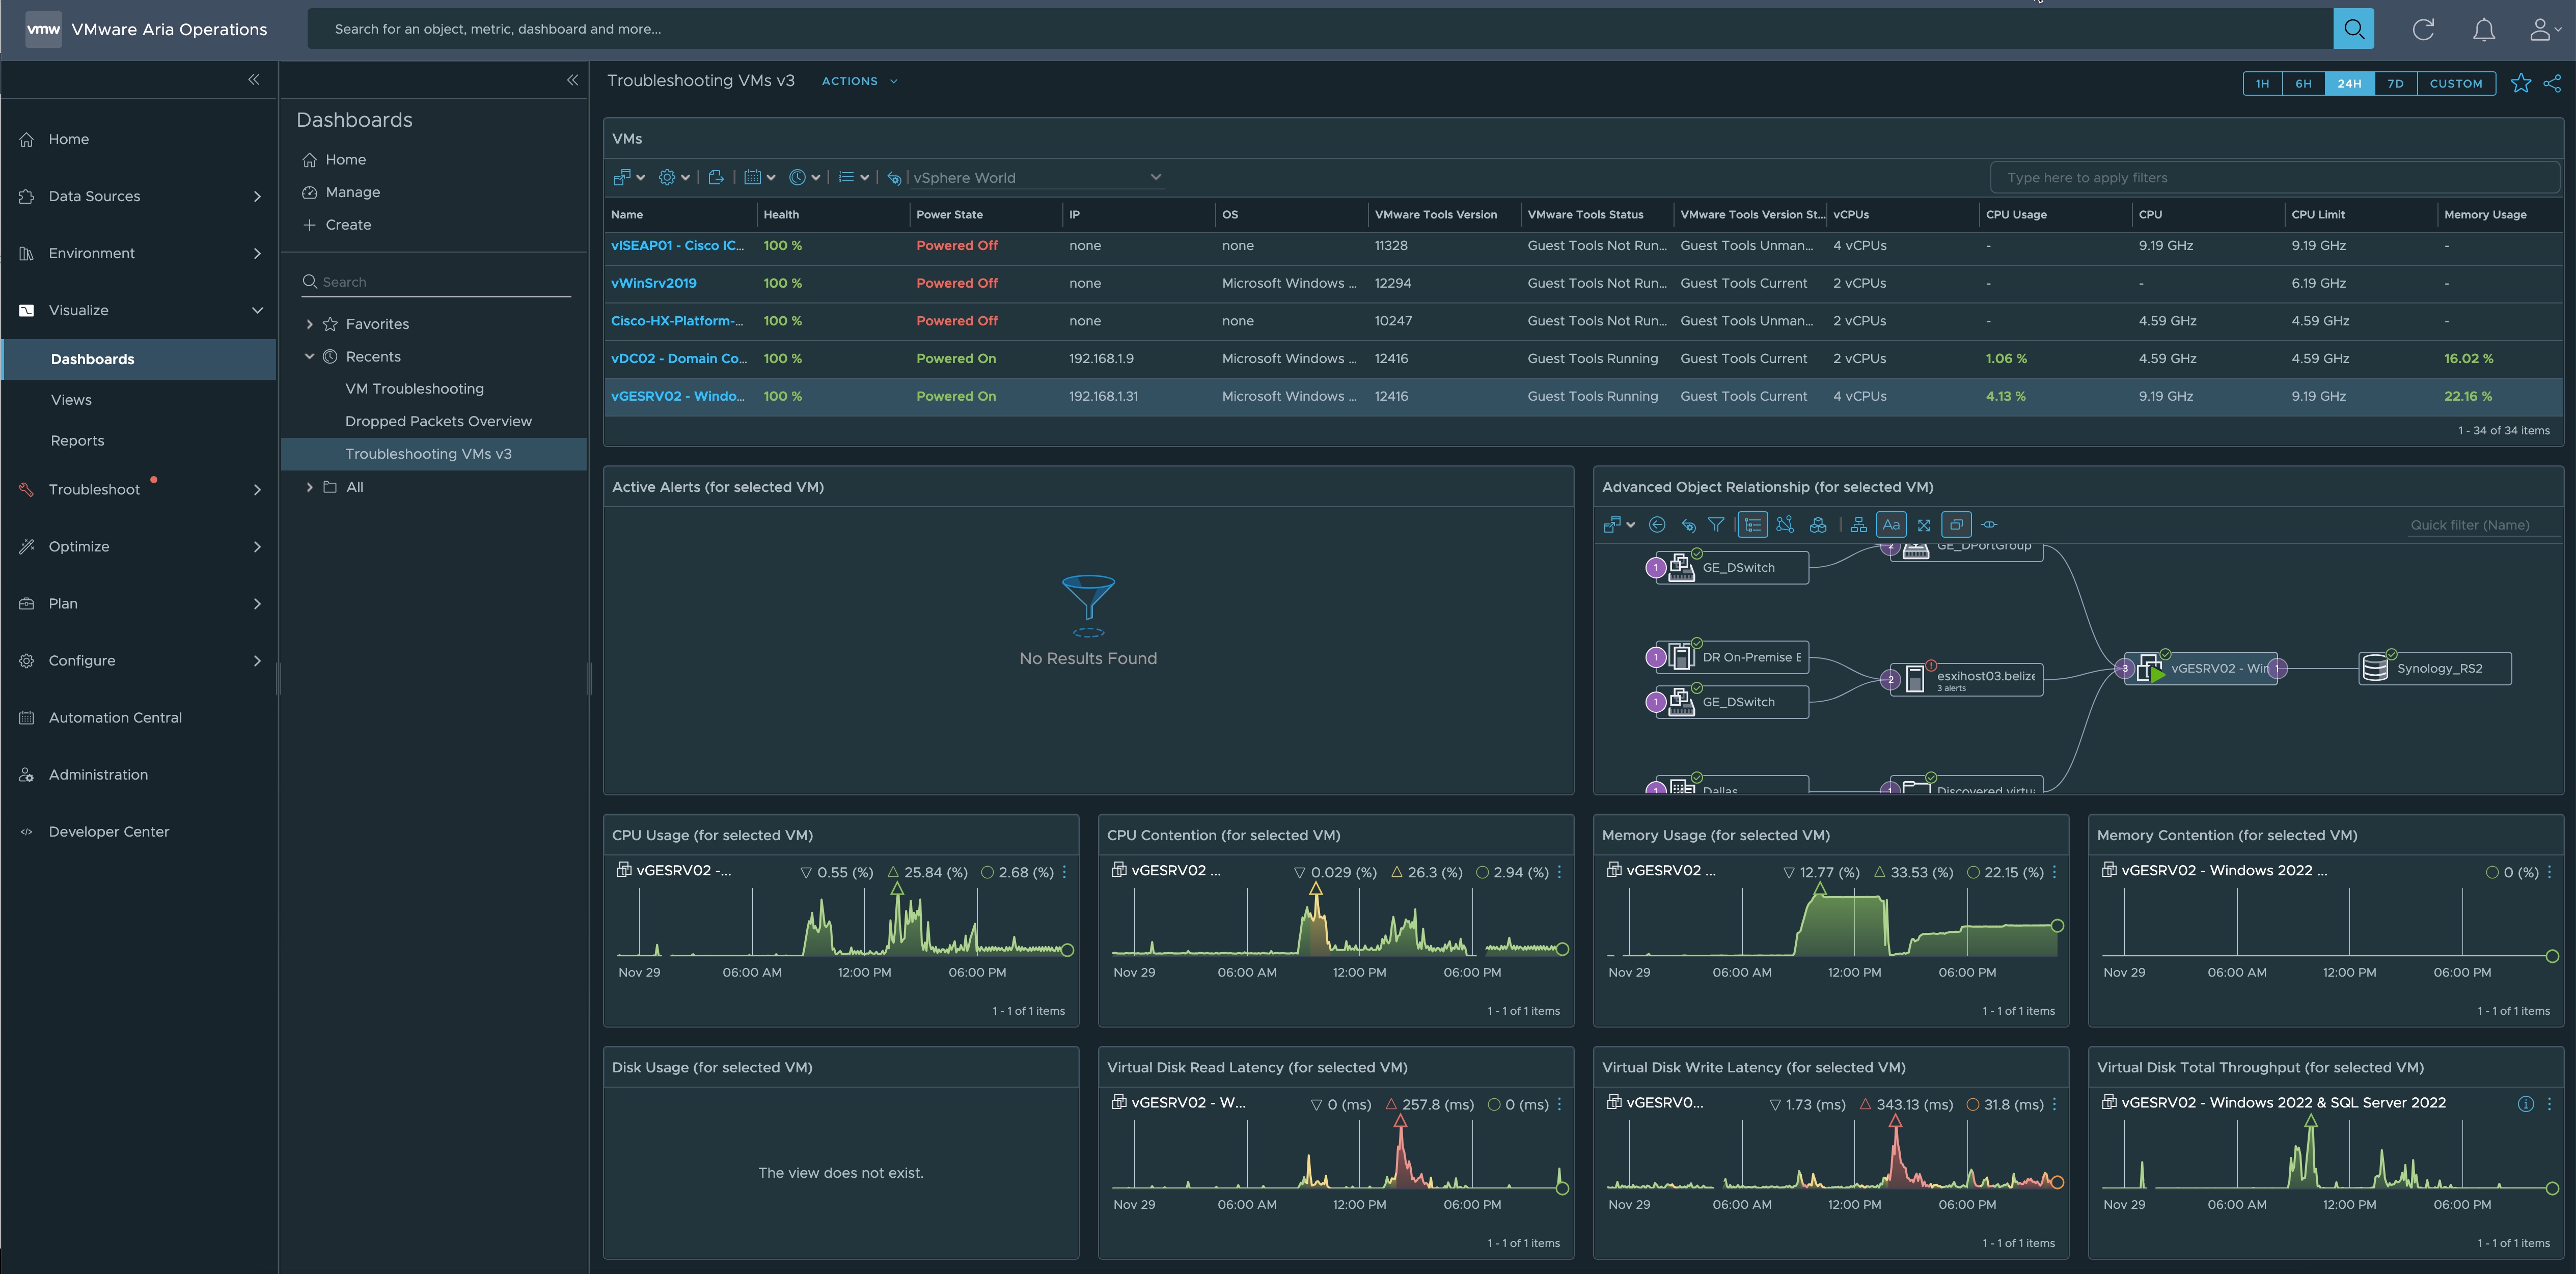Click the Dashboards search field

click(436, 282)
